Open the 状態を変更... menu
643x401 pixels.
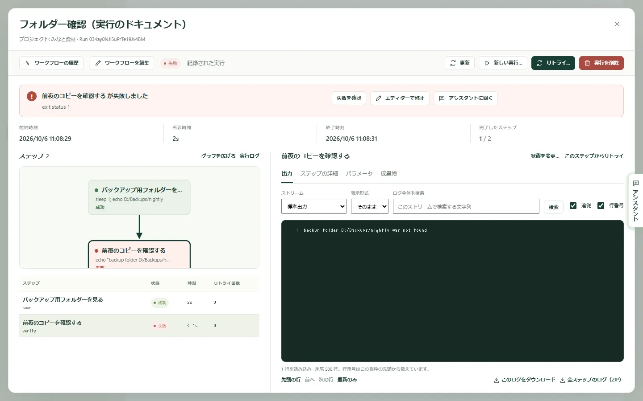pyautogui.click(x=545, y=156)
